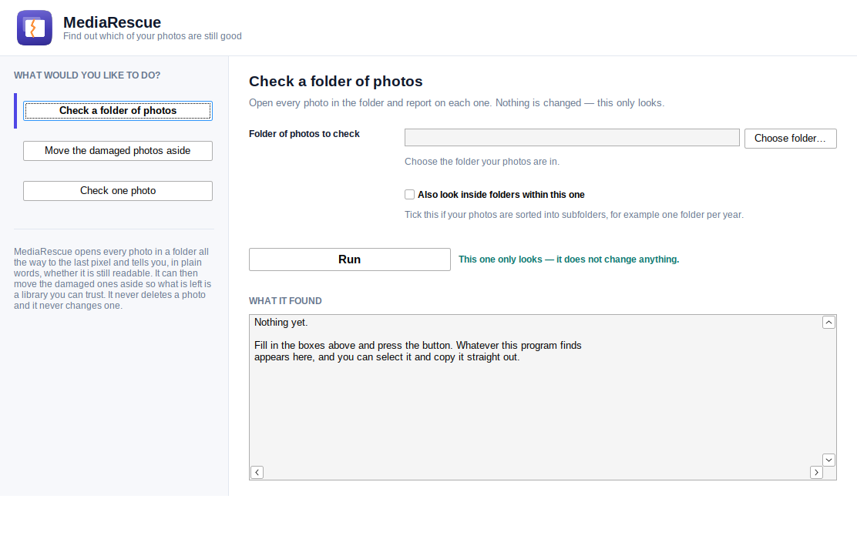
Task: Start the check with the Run button
Action: [x=350, y=259]
